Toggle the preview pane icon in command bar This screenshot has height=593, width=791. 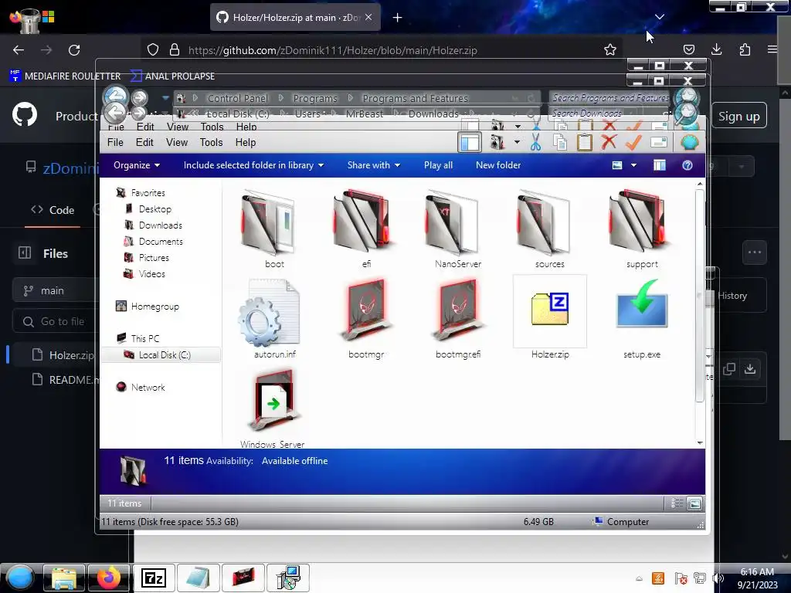(659, 165)
